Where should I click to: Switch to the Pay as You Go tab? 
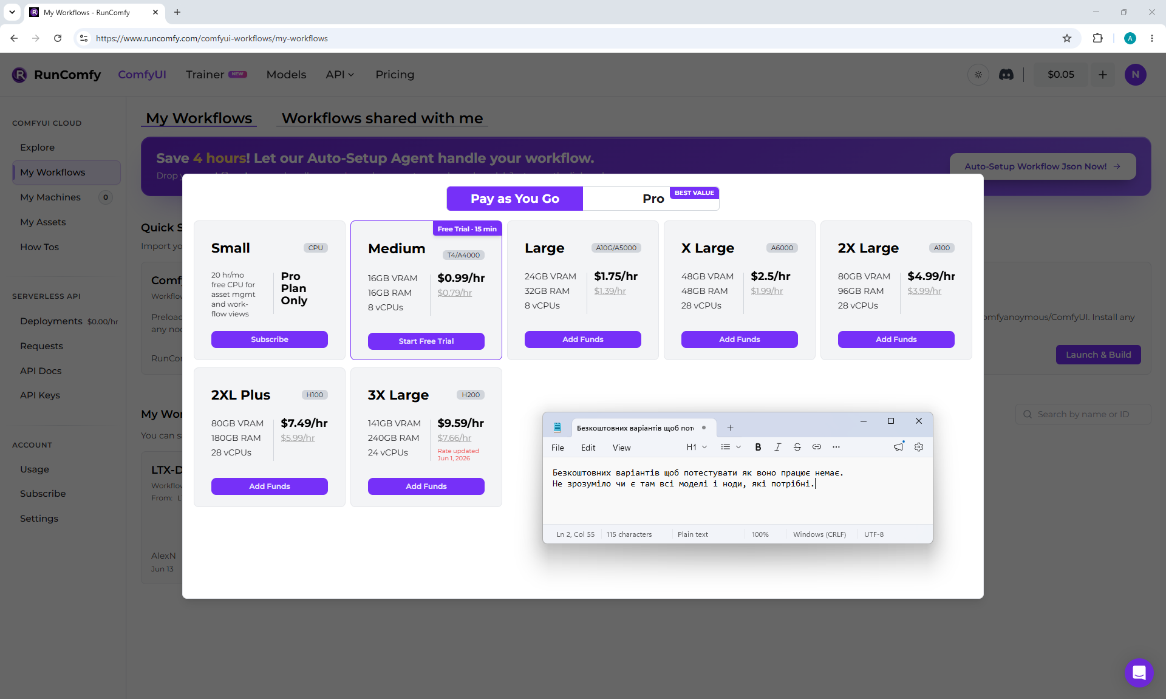515,199
